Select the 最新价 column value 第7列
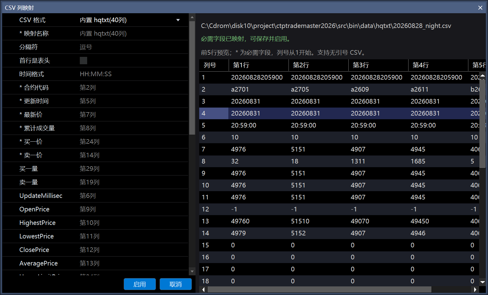 tap(87, 115)
